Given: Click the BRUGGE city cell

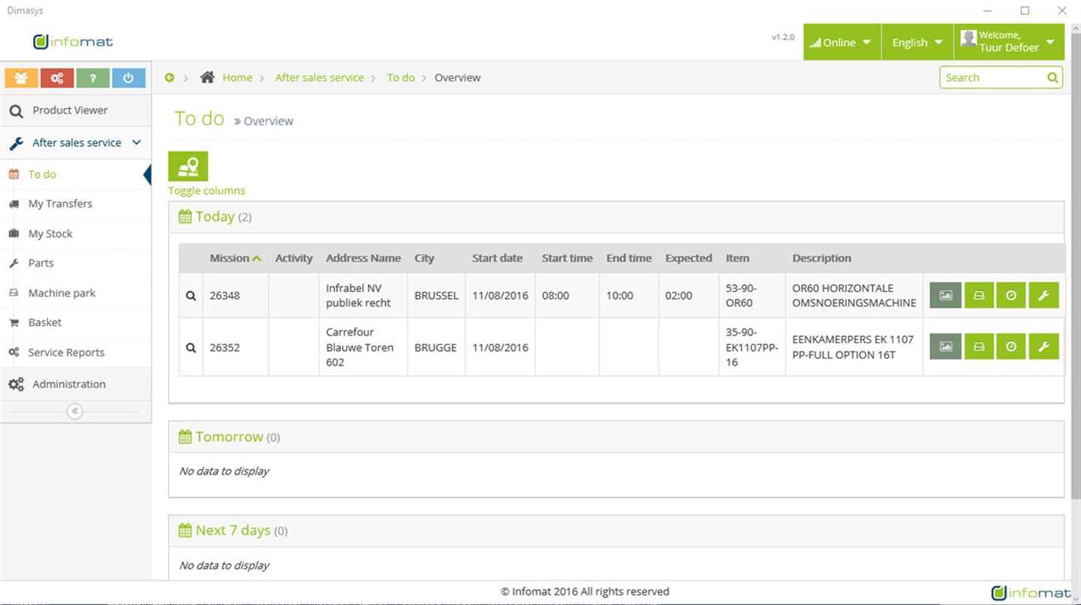Looking at the screenshot, I should pos(435,348).
